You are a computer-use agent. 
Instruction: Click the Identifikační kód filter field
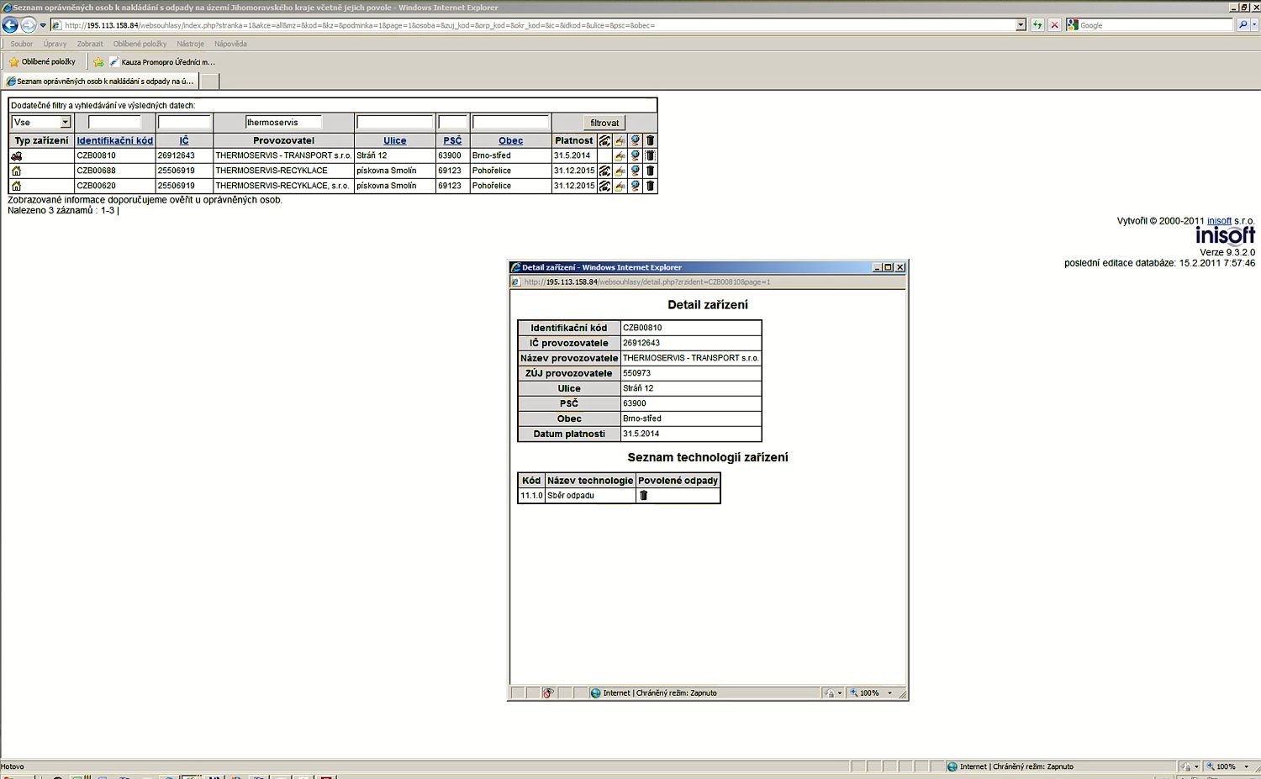(114, 122)
